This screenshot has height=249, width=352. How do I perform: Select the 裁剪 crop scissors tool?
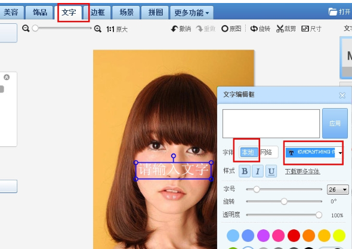tap(286, 29)
